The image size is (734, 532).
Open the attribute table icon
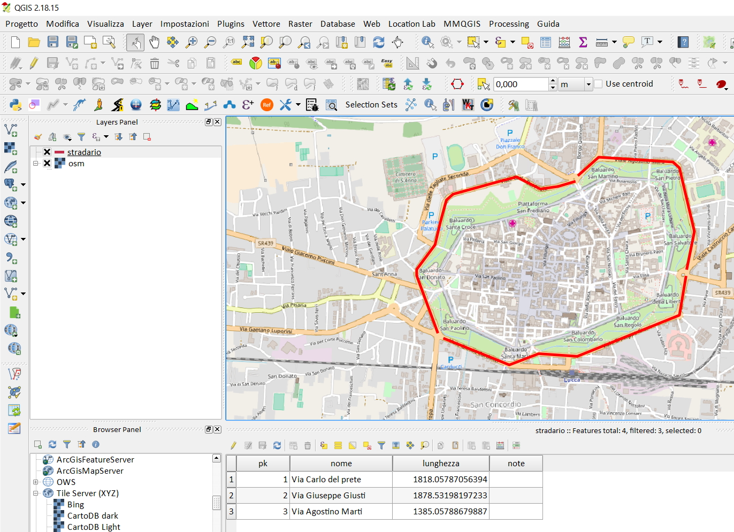pos(546,42)
